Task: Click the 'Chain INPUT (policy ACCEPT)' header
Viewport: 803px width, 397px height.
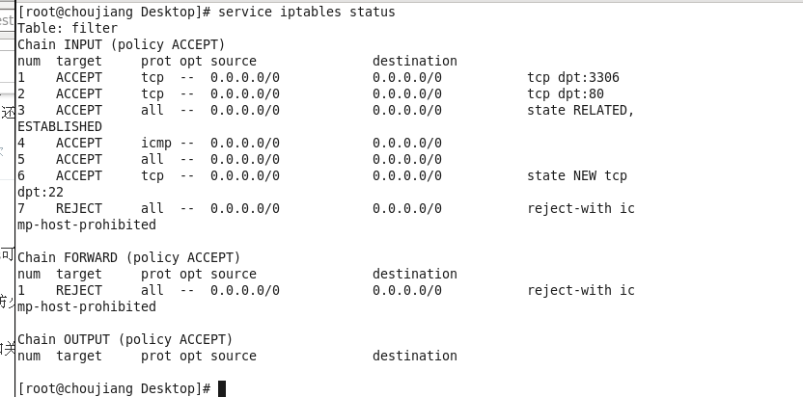Action: 122,44
